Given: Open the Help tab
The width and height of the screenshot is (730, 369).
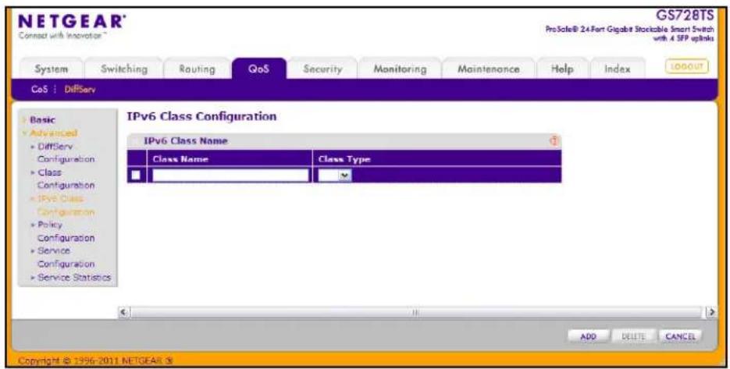Looking at the screenshot, I should (x=562, y=69).
